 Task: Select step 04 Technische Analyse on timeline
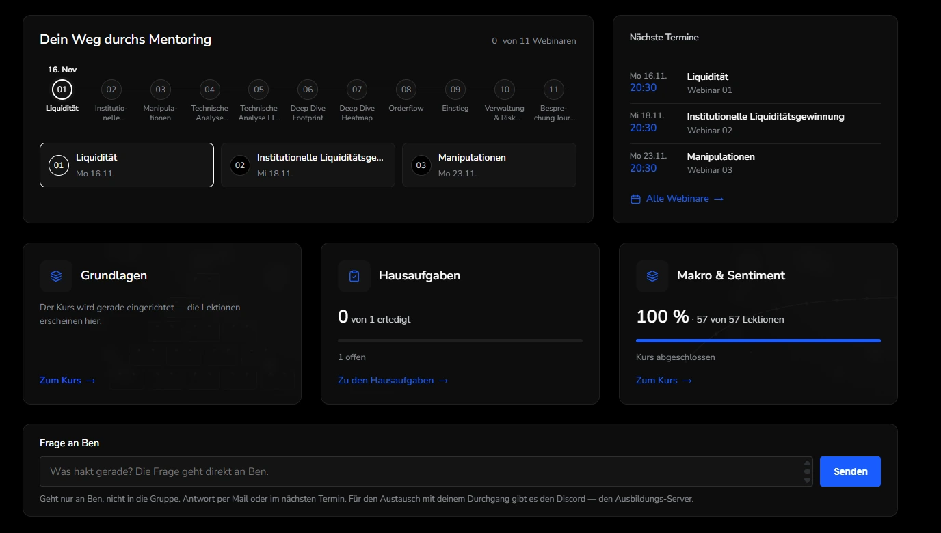pyautogui.click(x=209, y=90)
